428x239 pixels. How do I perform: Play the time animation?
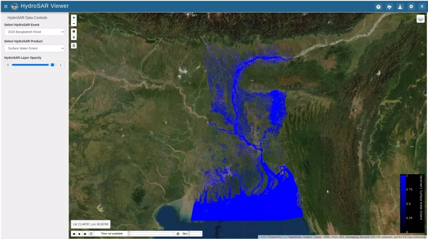(79, 233)
